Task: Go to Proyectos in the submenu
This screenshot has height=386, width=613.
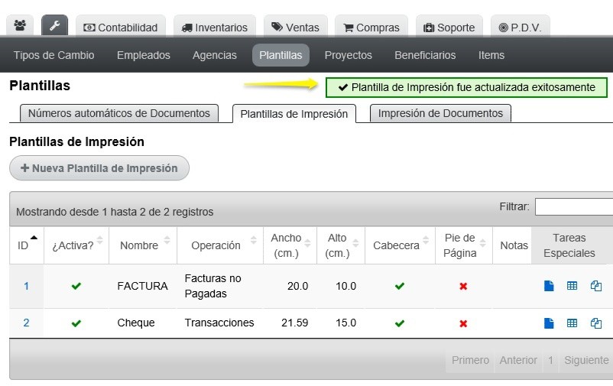Action: (349, 55)
